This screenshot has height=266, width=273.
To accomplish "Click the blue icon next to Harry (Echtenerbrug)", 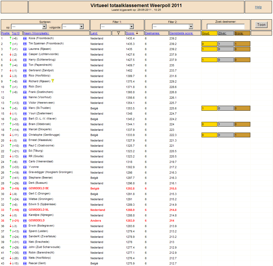I will pyautogui.click(x=25, y=60).
